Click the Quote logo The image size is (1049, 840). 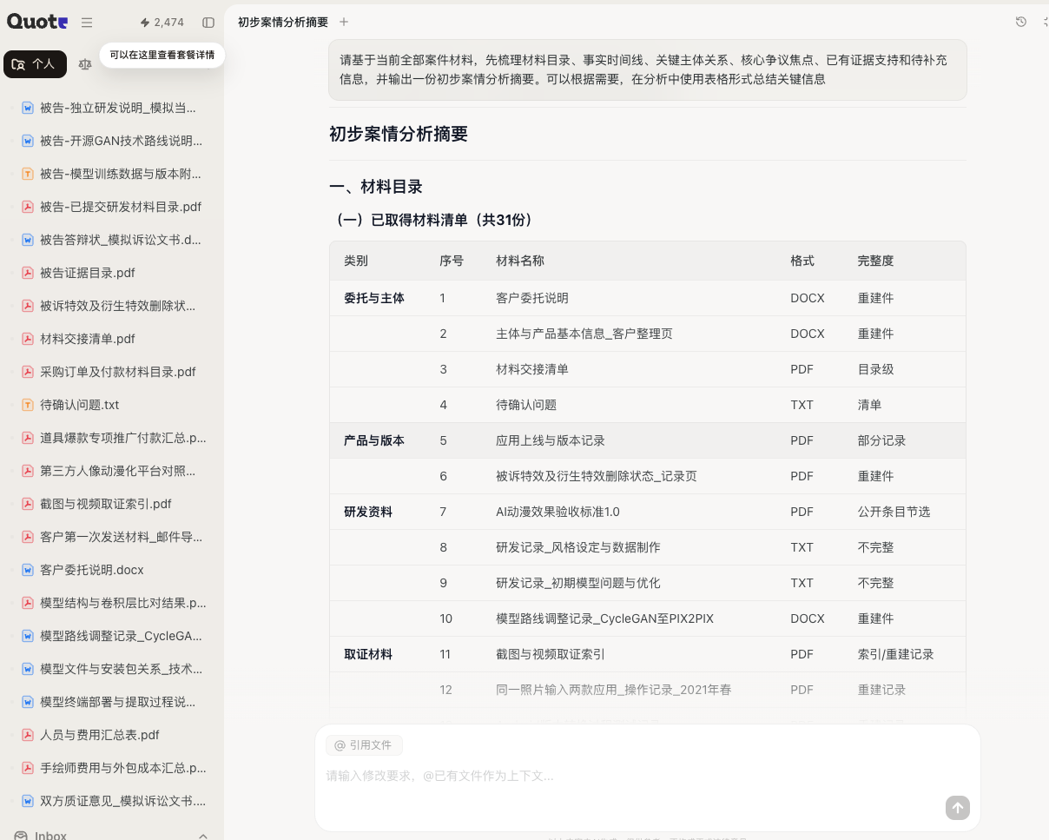37,23
